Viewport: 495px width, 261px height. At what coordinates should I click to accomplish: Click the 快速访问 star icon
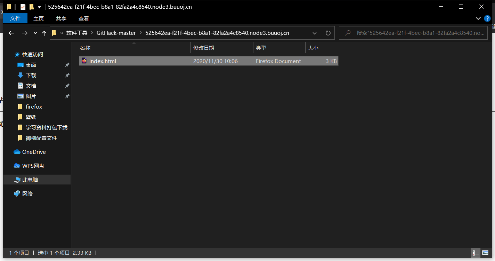pos(17,55)
